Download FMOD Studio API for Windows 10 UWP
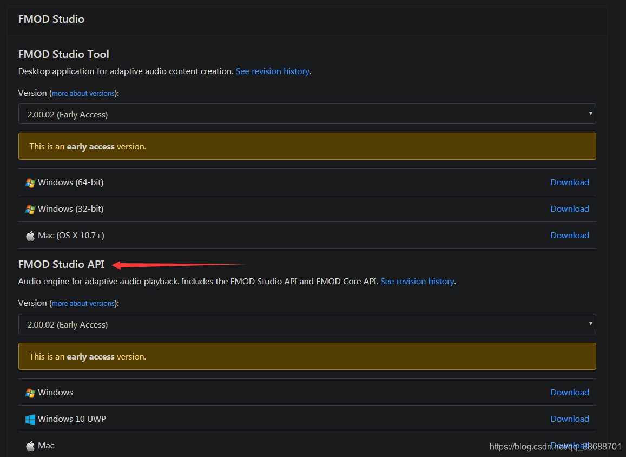Screen dimensions: 626x457 pos(570,419)
